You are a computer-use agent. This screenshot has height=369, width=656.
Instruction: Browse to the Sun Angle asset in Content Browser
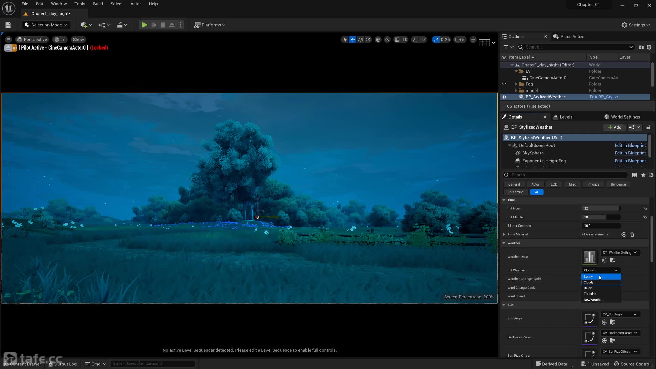[613, 322]
